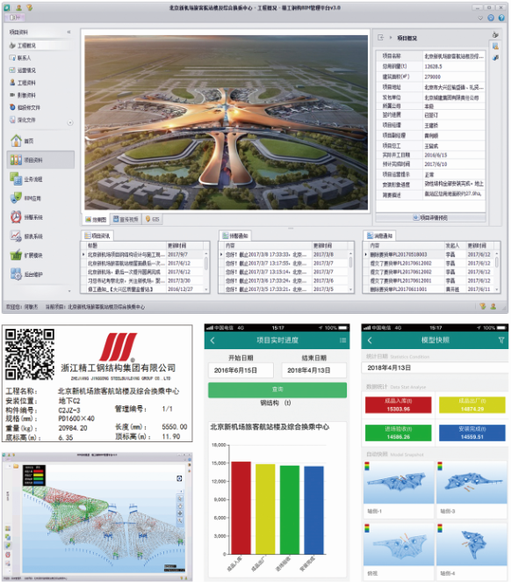Switch to the GIS tab
Image resolution: width=511 pixels, height=582 pixels.
(152, 220)
